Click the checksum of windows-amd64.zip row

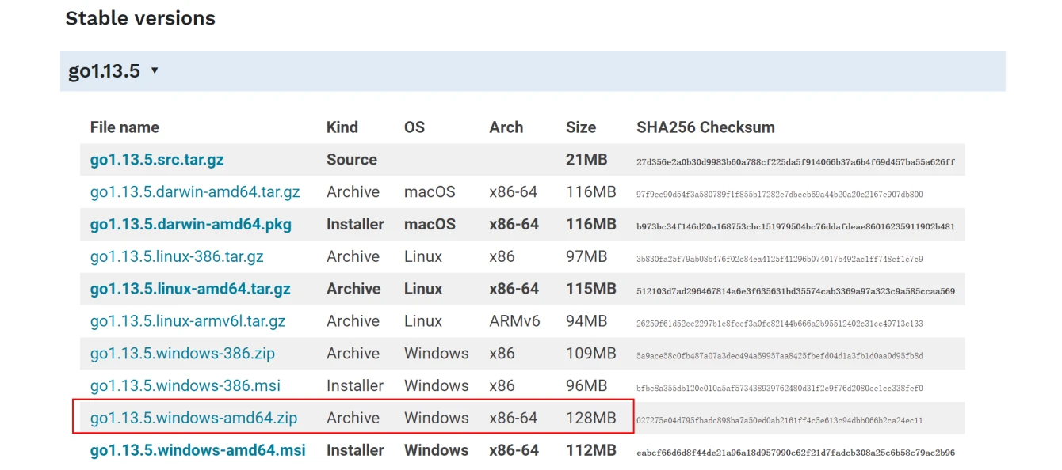pos(779,420)
